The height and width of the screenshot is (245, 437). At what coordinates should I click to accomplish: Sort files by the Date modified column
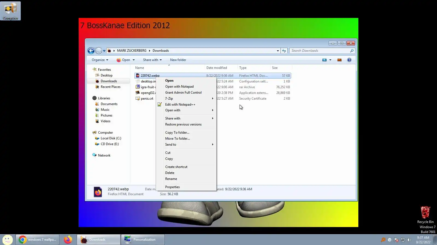221,68
